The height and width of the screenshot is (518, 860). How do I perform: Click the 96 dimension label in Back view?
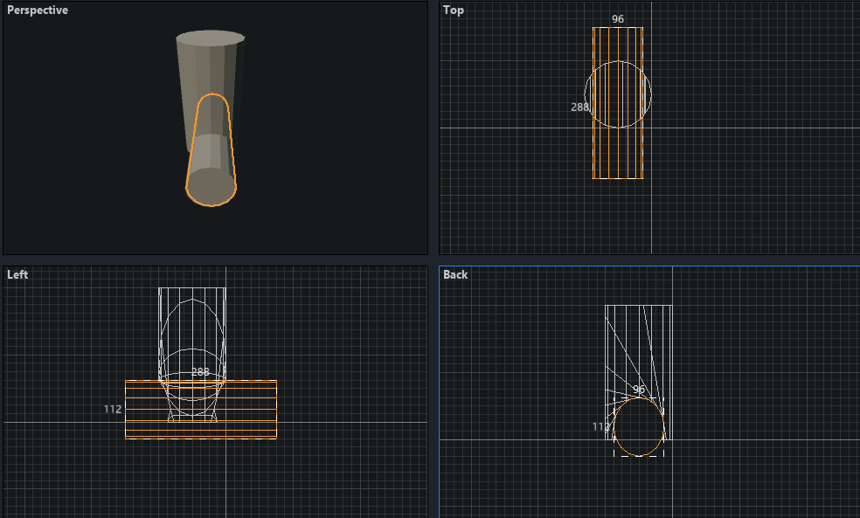click(639, 390)
